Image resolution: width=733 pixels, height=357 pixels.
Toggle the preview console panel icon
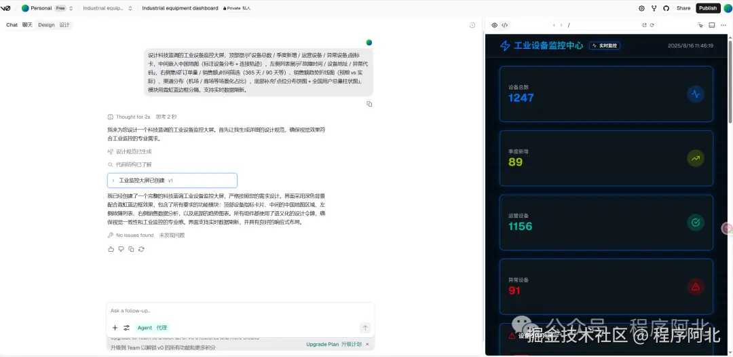[x=712, y=25]
